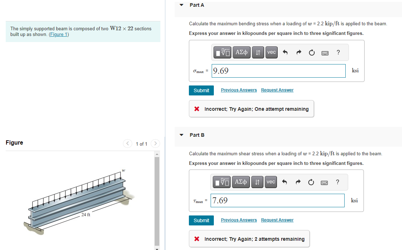Submit the Part B answer
The width and height of the screenshot is (402, 250).
(201, 220)
